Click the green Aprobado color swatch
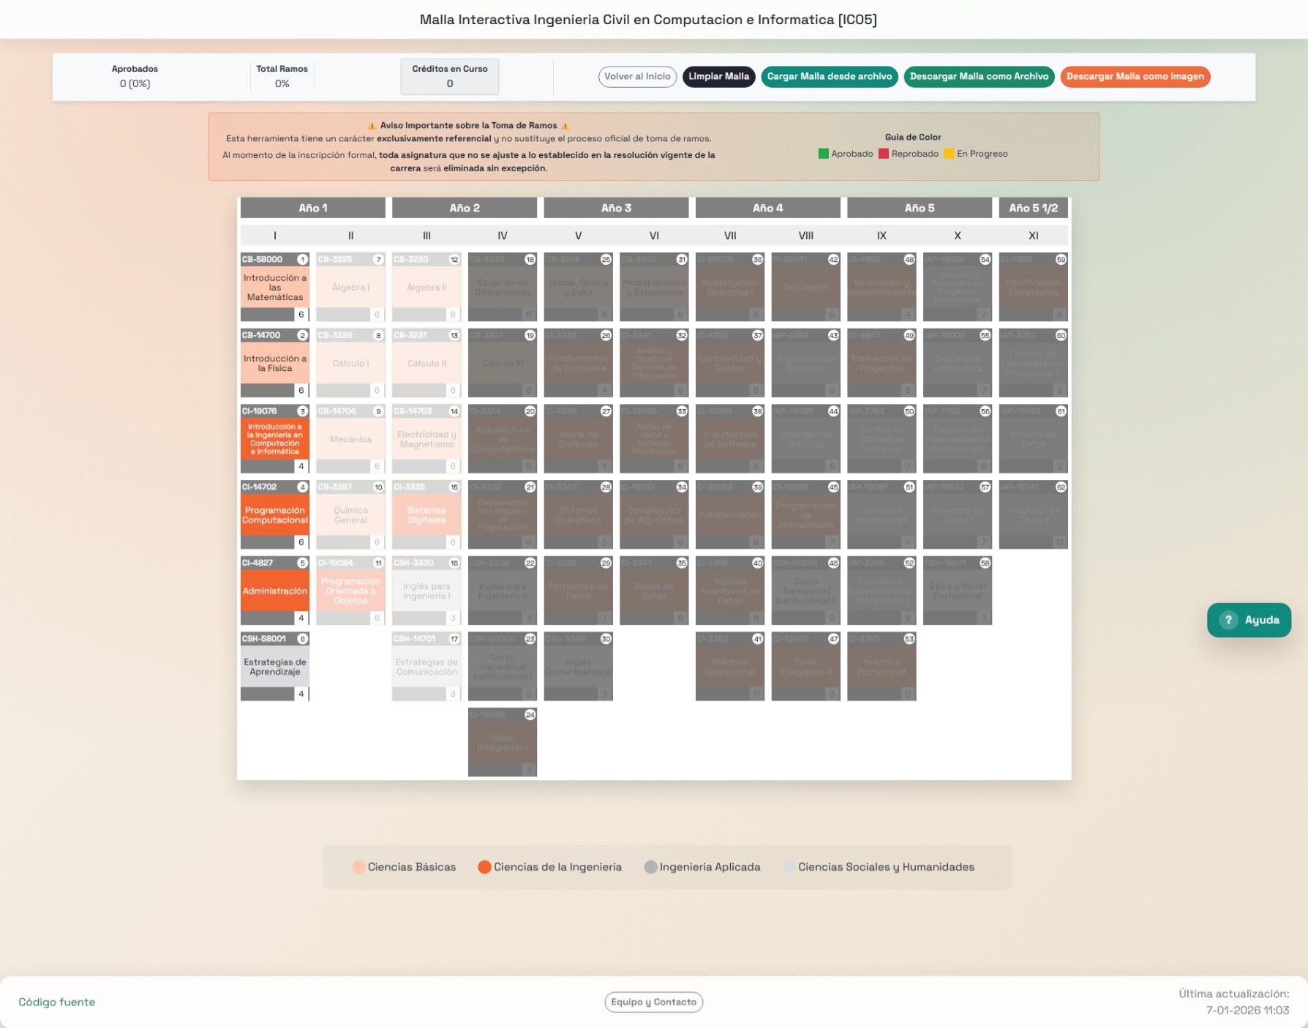 point(823,154)
